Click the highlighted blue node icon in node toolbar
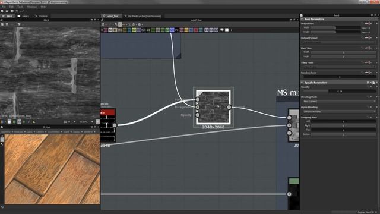This screenshot has height=214, width=380. pyautogui.click(x=172, y=30)
